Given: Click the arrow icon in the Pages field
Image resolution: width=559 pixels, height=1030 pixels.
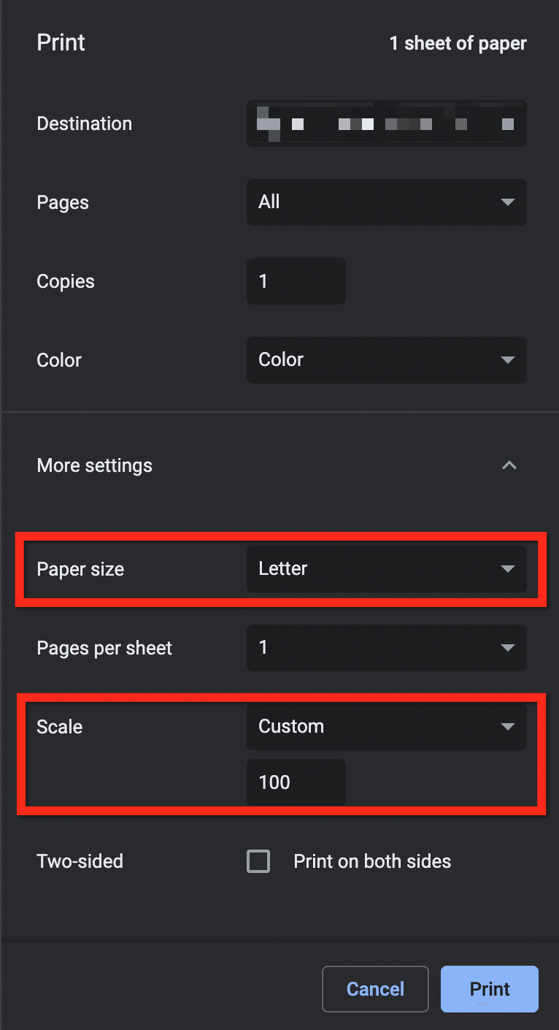Looking at the screenshot, I should pyautogui.click(x=508, y=202).
